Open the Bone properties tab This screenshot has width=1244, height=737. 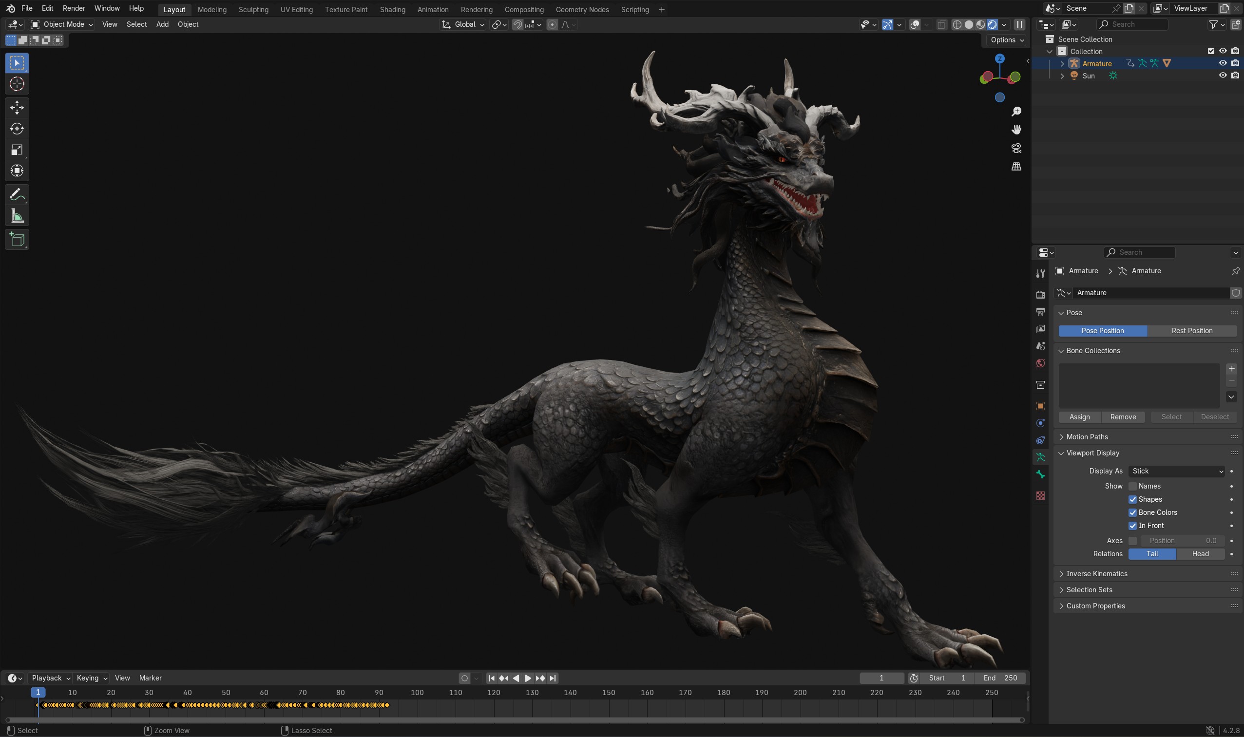pyautogui.click(x=1040, y=475)
